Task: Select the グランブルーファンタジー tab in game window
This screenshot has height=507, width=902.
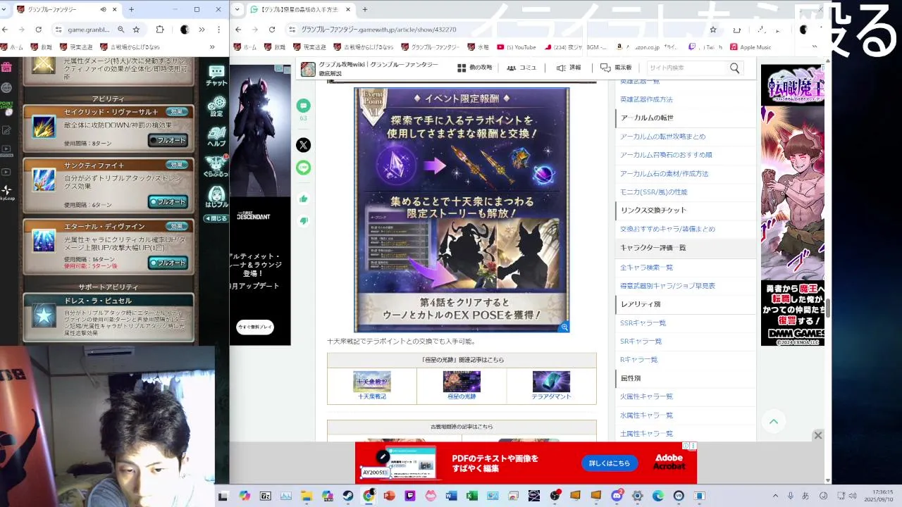Action: pos(66,9)
